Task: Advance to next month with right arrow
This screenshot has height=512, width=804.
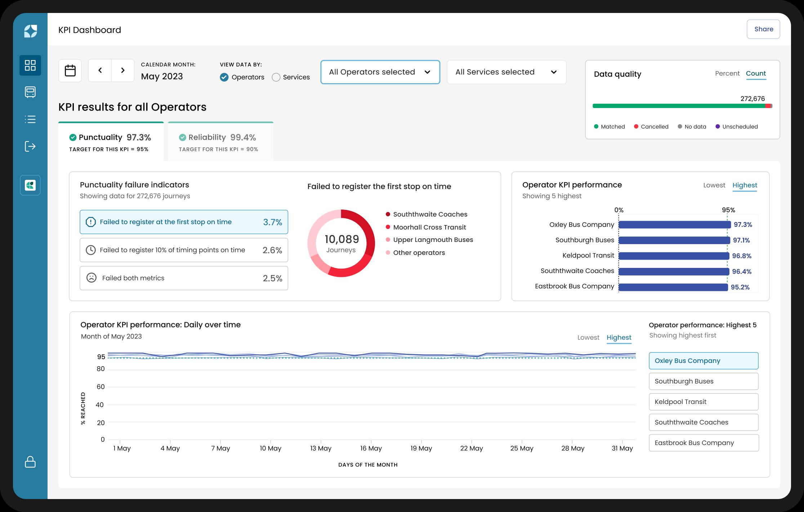Action: [x=123, y=71]
